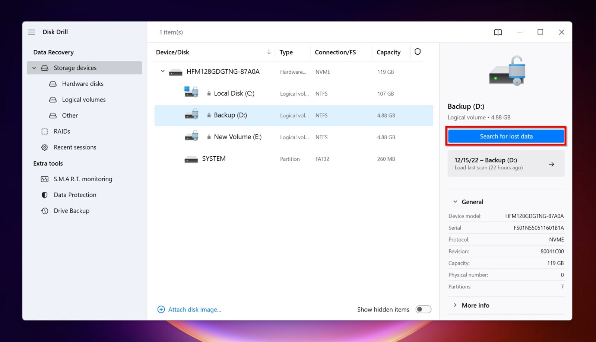The height and width of the screenshot is (342, 596).
Task: Expand the More info section
Action: click(455, 305)
